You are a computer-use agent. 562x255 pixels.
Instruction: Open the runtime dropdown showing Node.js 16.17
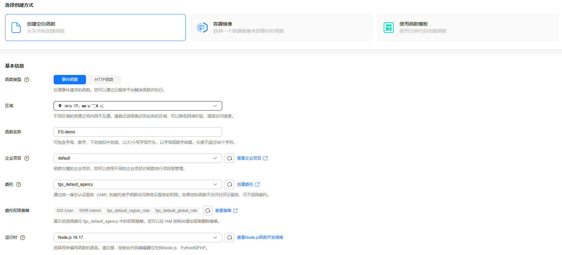(138, 238)
